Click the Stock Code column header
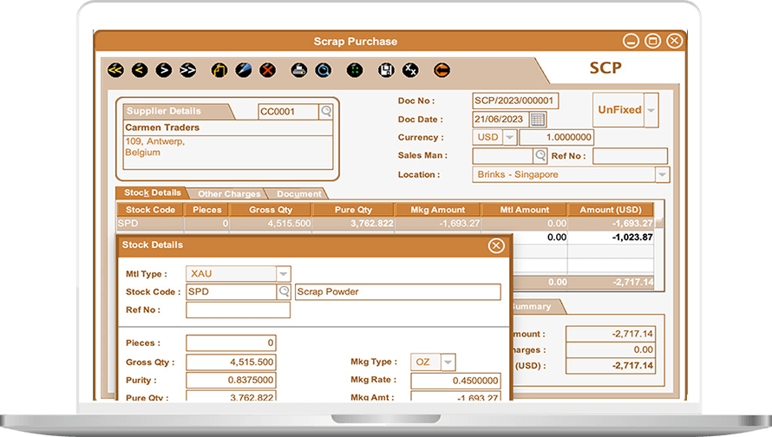Viewport: 772px width, 437px height. [150, 210]
